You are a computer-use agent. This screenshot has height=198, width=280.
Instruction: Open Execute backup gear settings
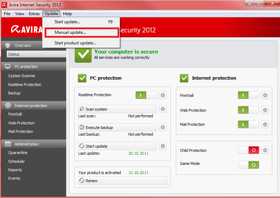pyautogui.click(x=163, y=127)
